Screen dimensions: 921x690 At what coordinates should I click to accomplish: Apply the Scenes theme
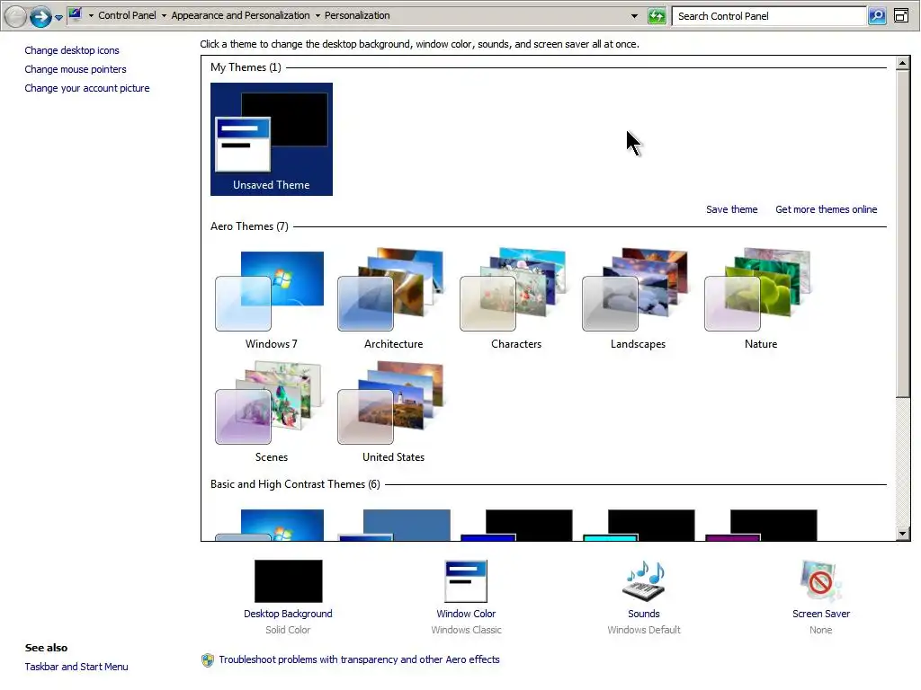click(x=272, y=411)
